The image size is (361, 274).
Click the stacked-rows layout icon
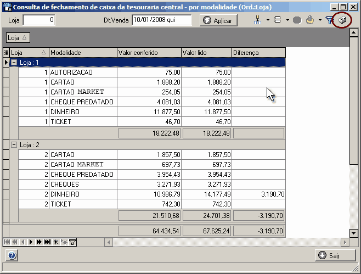(x=278, y=20)
